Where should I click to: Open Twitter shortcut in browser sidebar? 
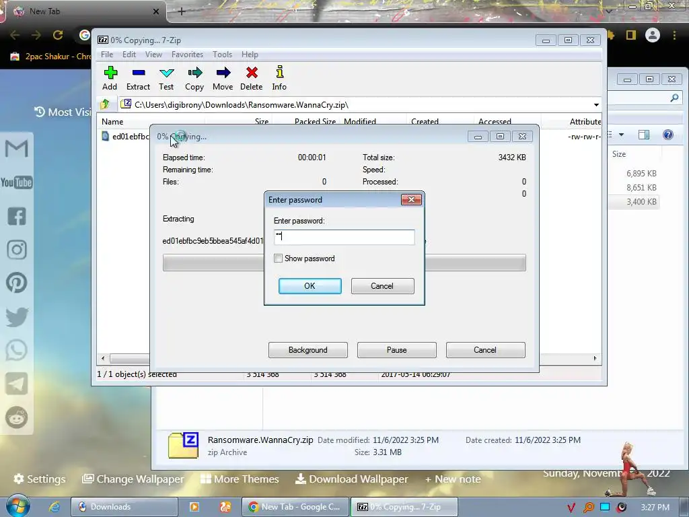17,316
